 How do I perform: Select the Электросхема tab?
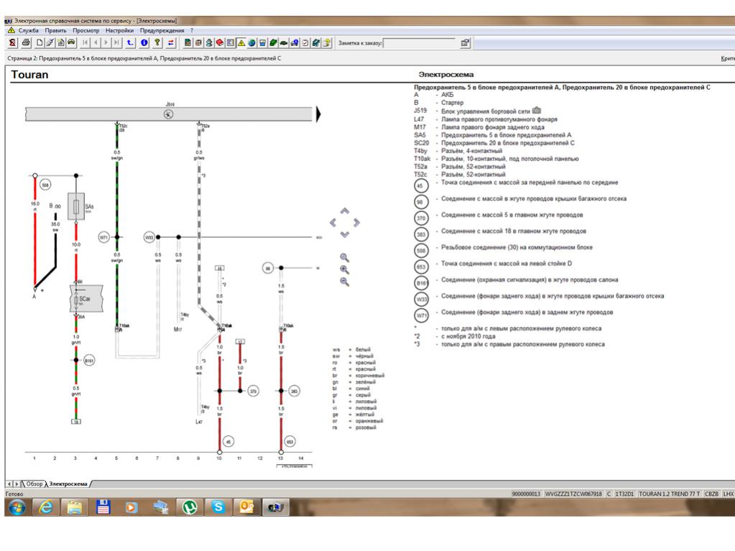tap(68, 483)
